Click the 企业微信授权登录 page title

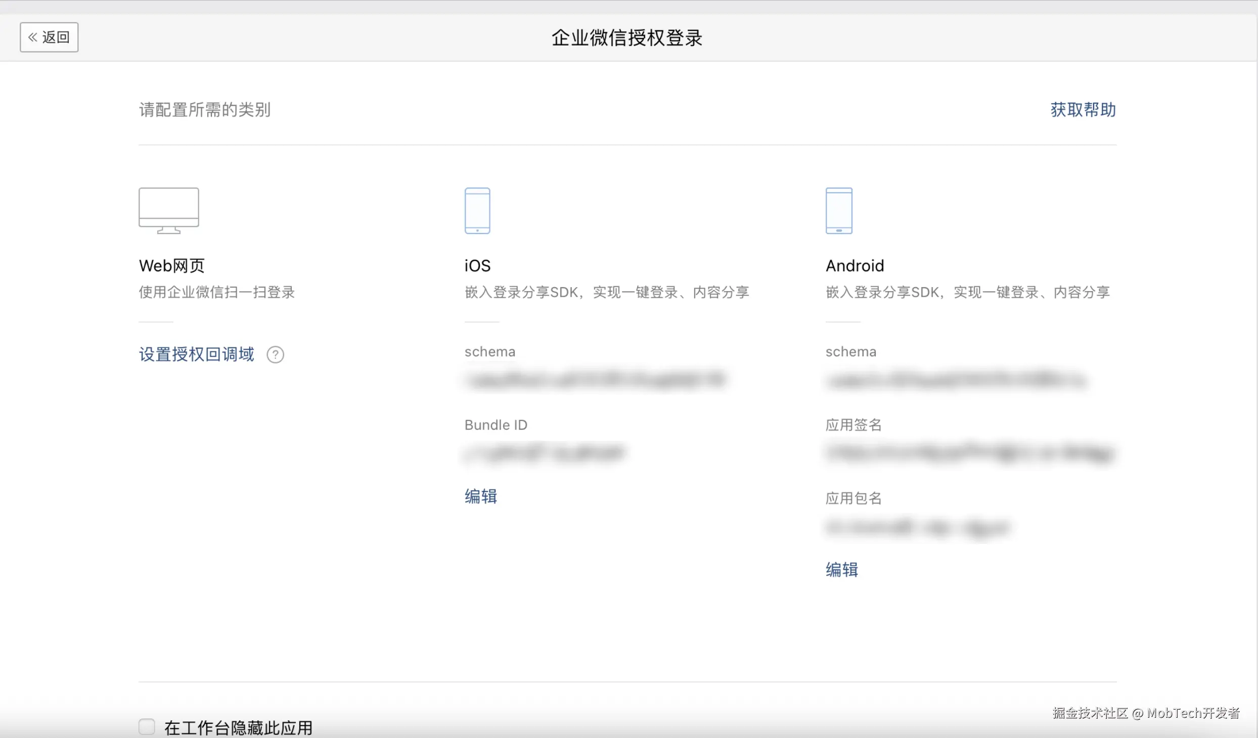pyautogui.click(x=627, y=38)
